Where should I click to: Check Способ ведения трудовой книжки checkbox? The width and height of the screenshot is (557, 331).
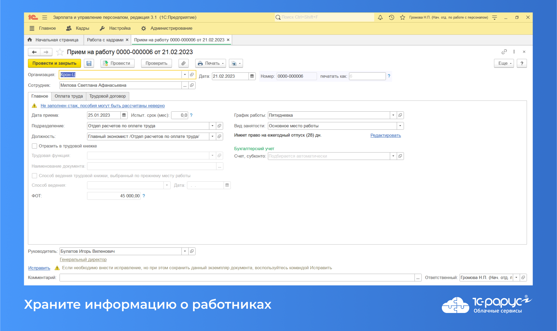coord(34,176)
